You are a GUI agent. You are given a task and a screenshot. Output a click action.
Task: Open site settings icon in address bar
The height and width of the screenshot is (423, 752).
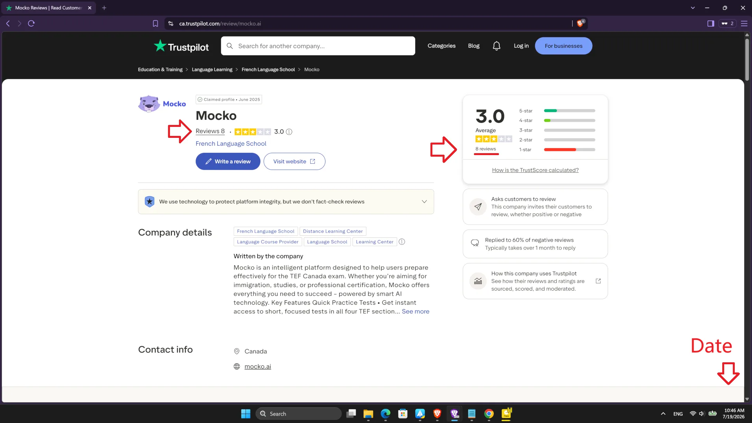point(171,23)
